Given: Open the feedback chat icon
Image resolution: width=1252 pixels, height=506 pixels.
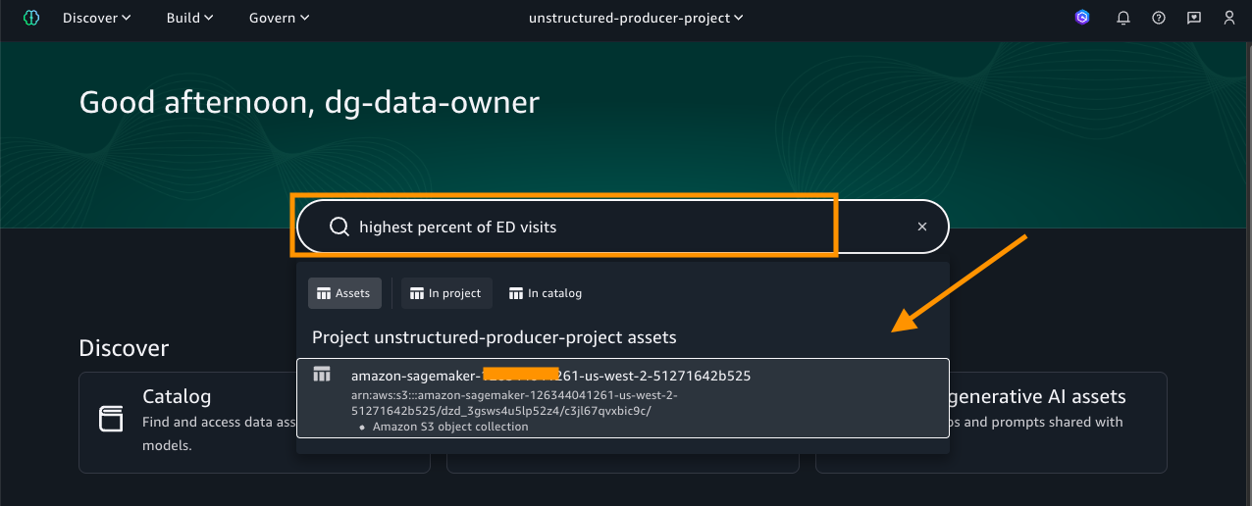Looking at the screenshot, I should click(x=1194, y=18).
